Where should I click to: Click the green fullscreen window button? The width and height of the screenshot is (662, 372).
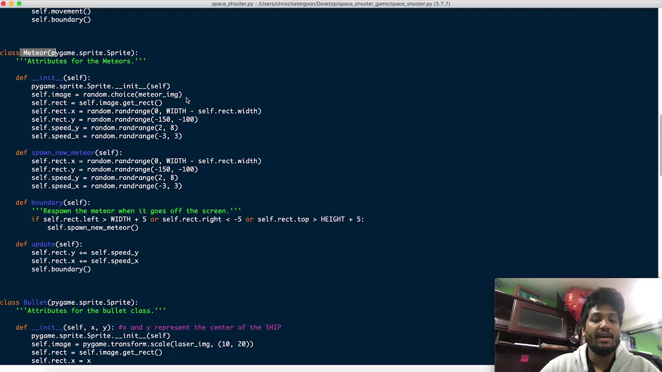20,4
